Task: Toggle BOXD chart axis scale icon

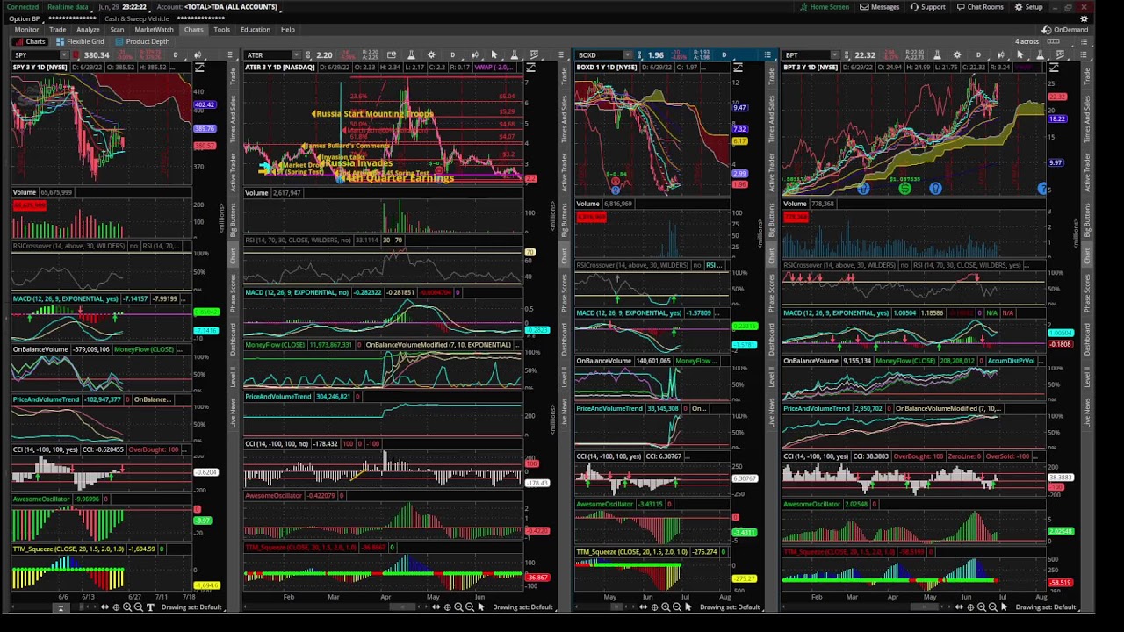Action: [738, 67]
